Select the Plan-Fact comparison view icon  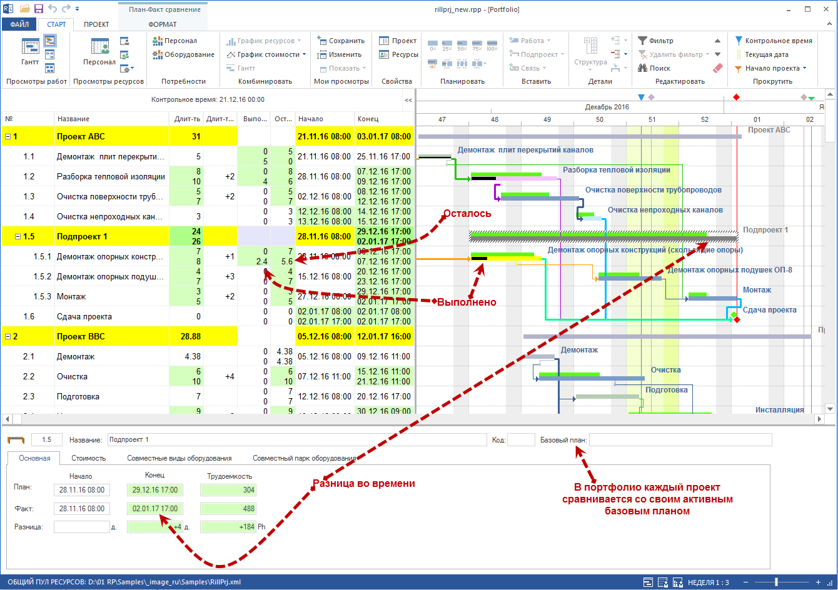49,41
